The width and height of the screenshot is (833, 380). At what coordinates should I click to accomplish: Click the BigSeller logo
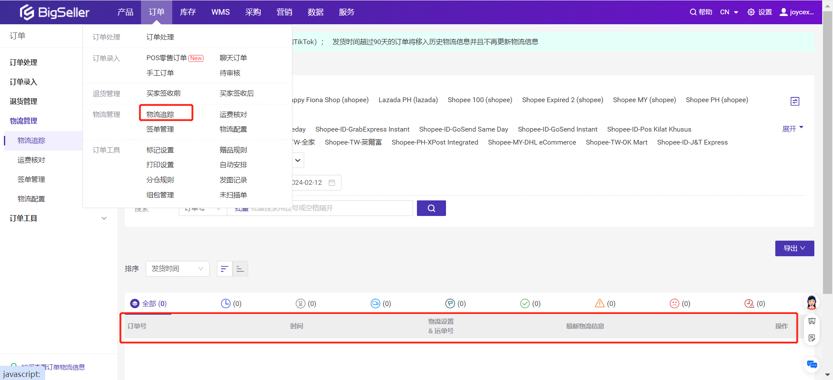(55, 12)
